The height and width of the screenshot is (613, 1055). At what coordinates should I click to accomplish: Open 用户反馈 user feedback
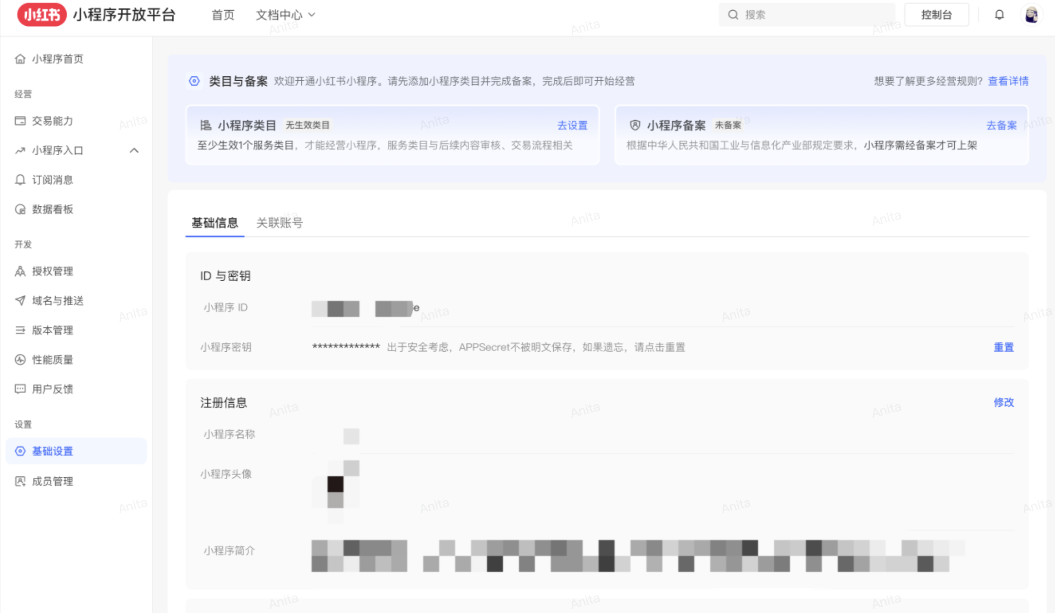(52, 389)
